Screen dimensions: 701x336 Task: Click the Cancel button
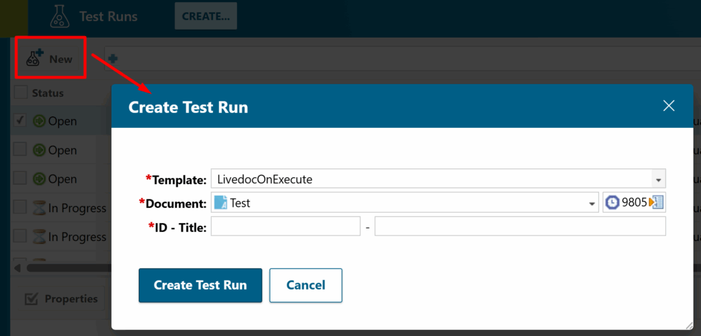pyautogui.click(x=305, y=285)
